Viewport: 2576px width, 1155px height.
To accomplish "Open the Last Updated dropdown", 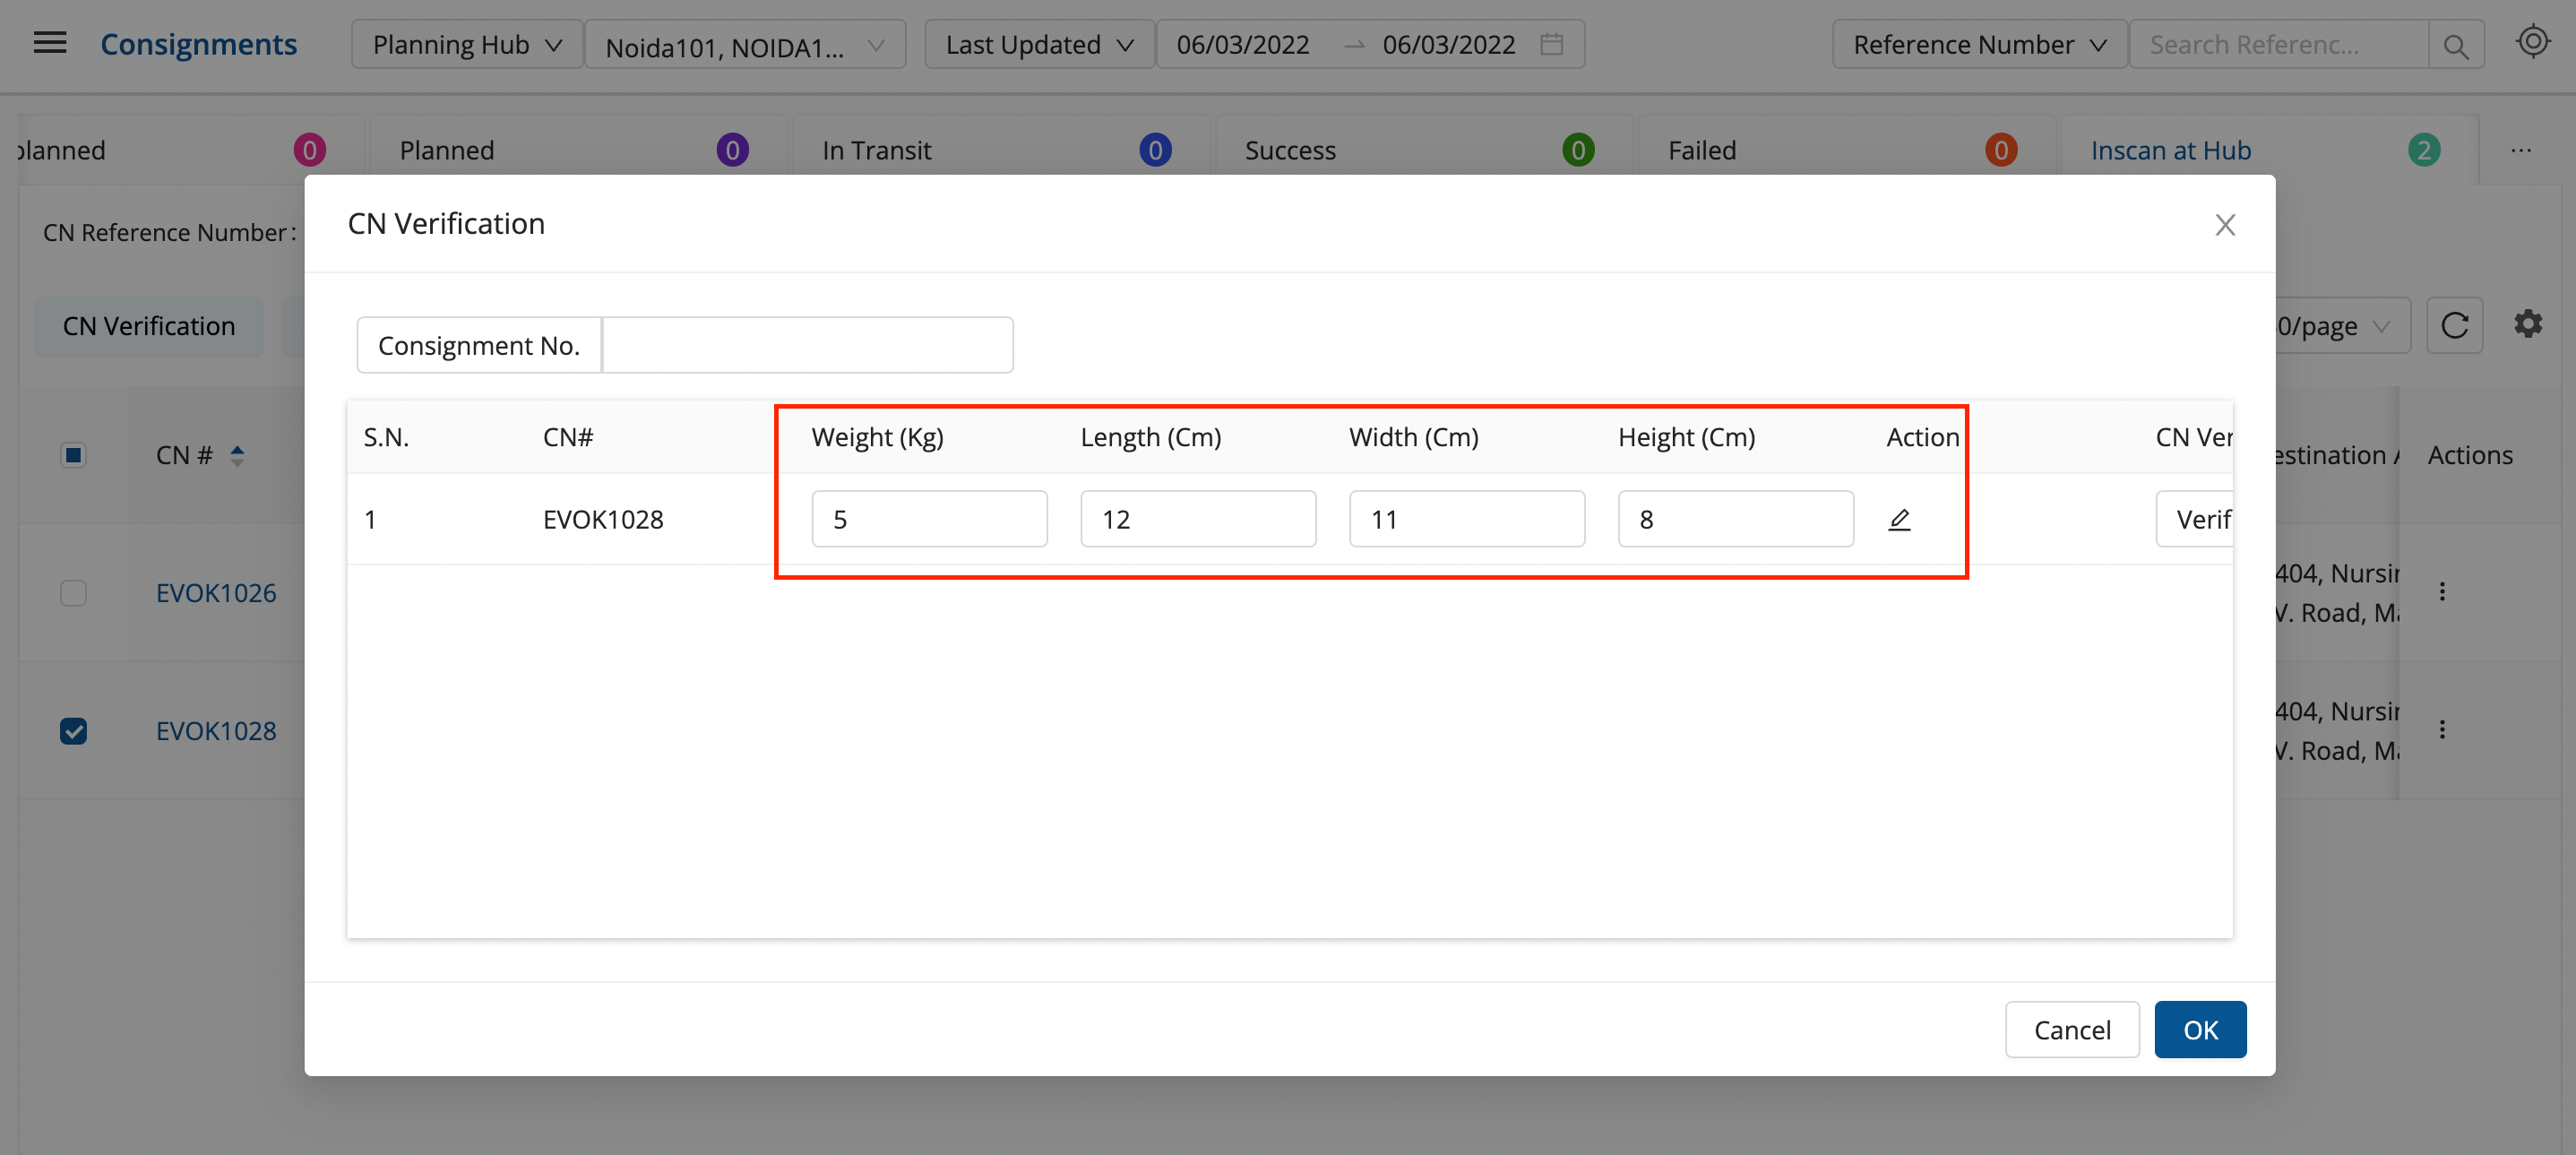I will (x=1038, y=45).
